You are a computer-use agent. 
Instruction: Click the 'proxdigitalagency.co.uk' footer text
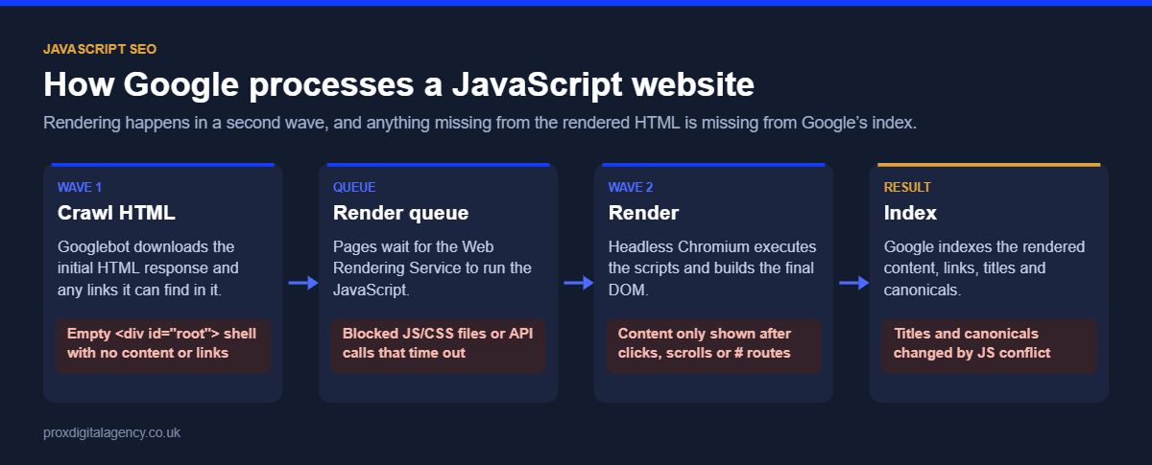coord(111,432)
